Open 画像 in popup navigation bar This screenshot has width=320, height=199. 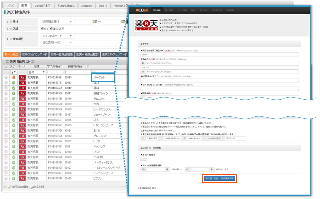(x=193, y=11)
